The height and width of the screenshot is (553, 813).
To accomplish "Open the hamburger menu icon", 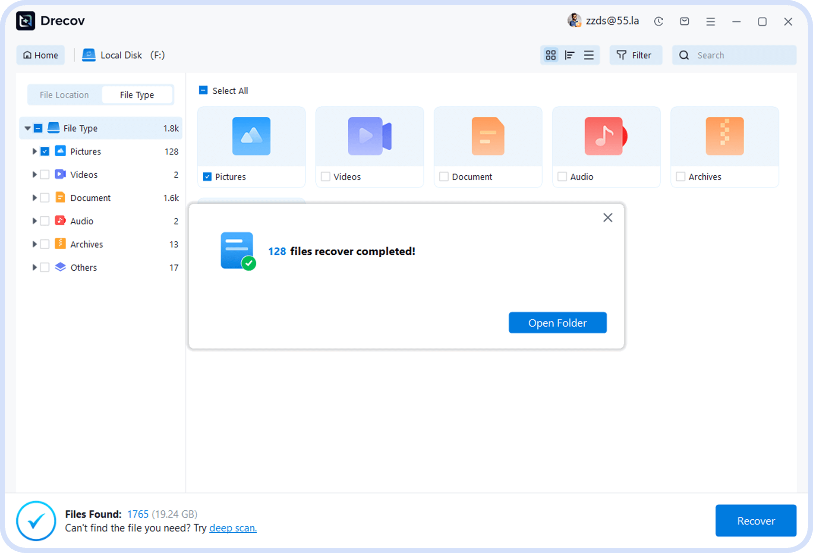I will coord(710,22).
